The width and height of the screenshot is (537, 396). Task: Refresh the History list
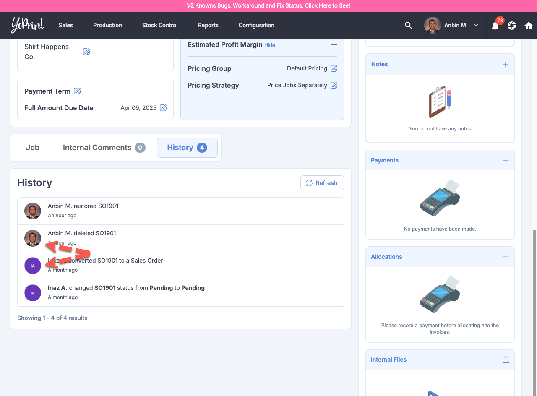(x=322, y=183)
